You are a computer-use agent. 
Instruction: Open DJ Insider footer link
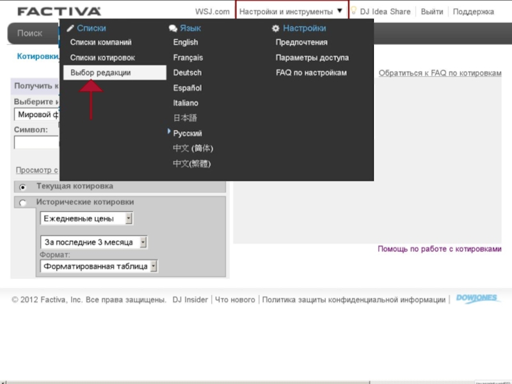(190, 300)
